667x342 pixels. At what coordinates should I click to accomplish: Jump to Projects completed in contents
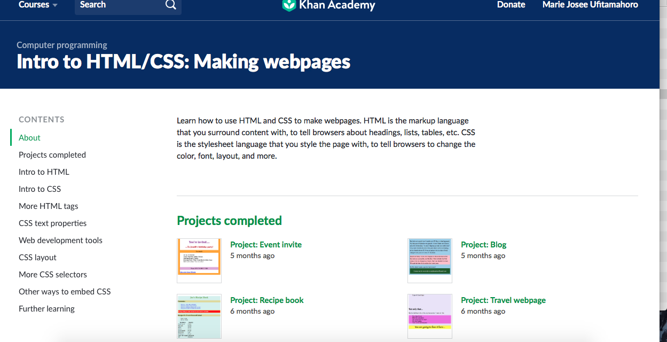click(x=52, y=155)
